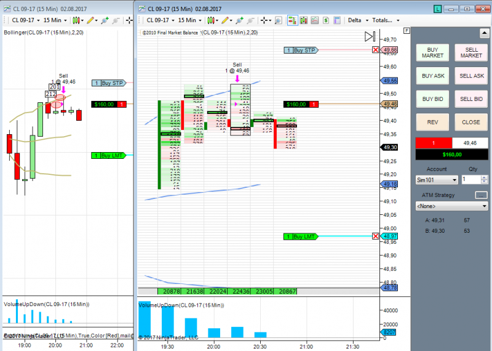Increase quantity with stepper up arrow

tap(484, 177)
